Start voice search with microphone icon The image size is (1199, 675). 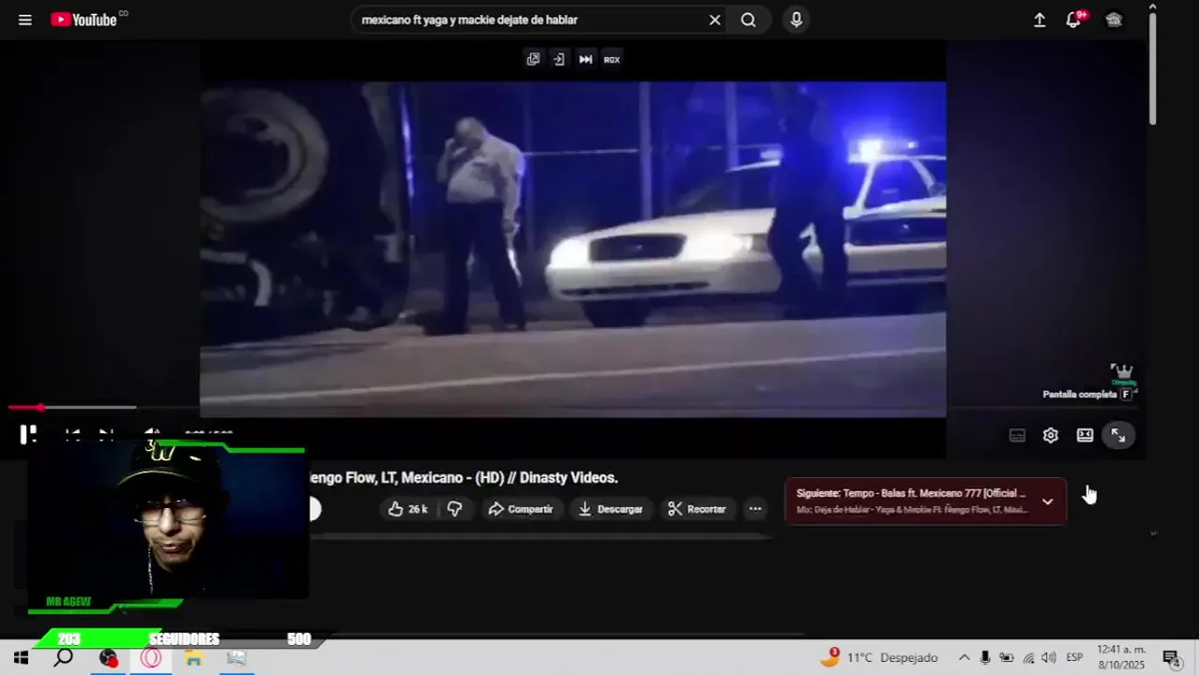[797, 20]
